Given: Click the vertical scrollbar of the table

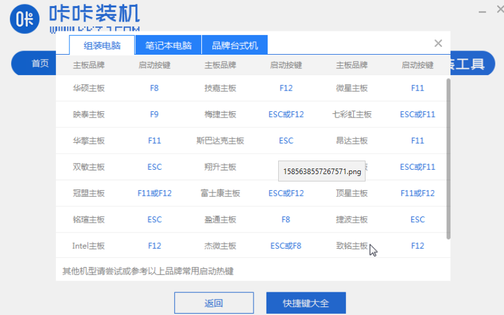Looking at the screenshot, I should pyautogui.click(x=449, y=159).
